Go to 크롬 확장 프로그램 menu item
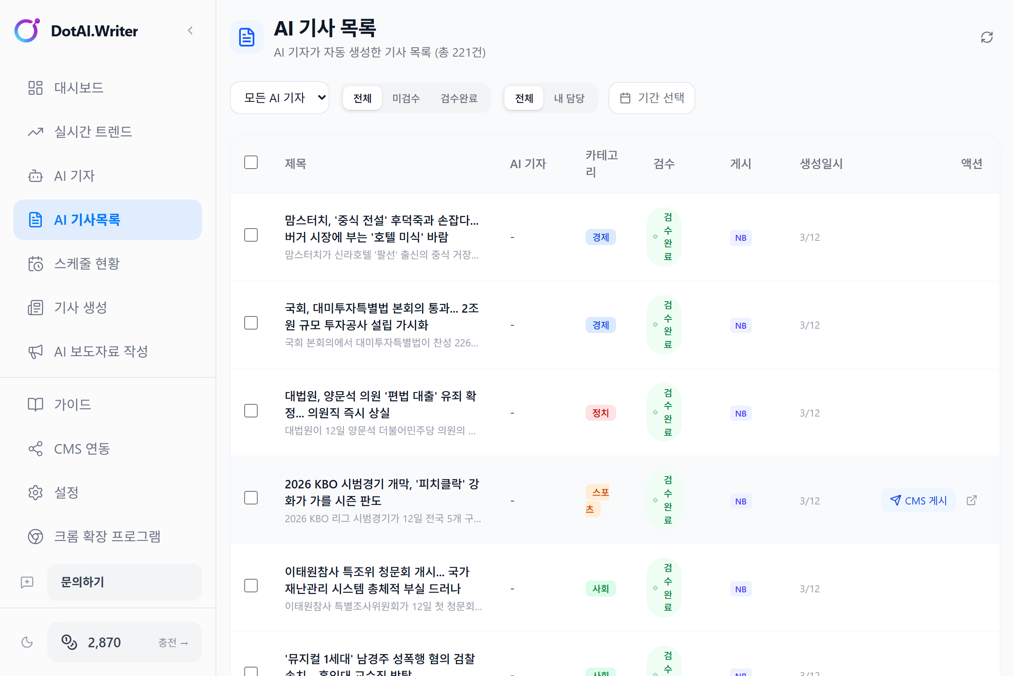 pyautogui.click(x=108, y=536)
